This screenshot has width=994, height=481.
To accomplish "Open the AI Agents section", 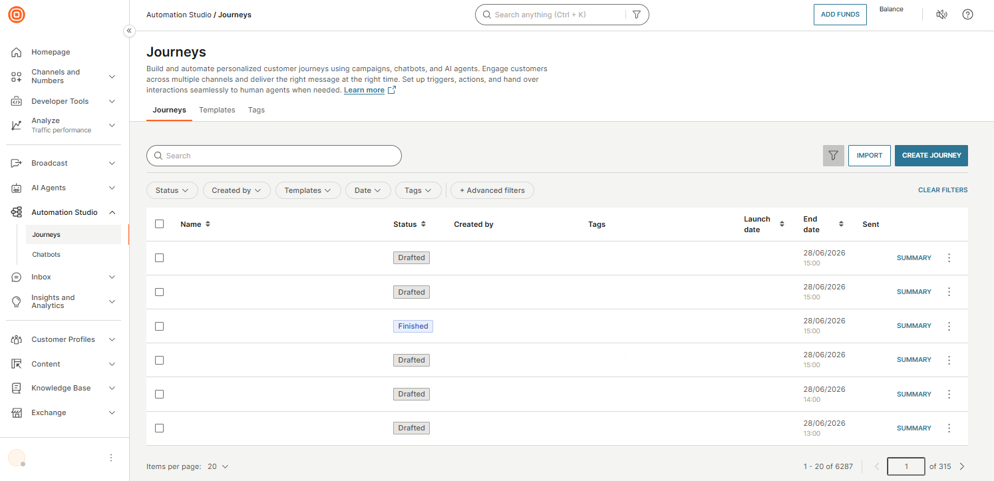I will pos(48,188).
